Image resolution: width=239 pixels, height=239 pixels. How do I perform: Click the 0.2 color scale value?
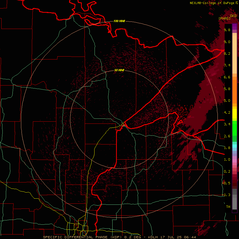coord(227,172)
